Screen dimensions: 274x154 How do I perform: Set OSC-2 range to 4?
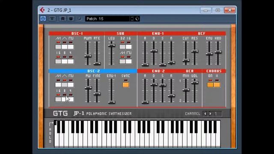pos(71,99)
